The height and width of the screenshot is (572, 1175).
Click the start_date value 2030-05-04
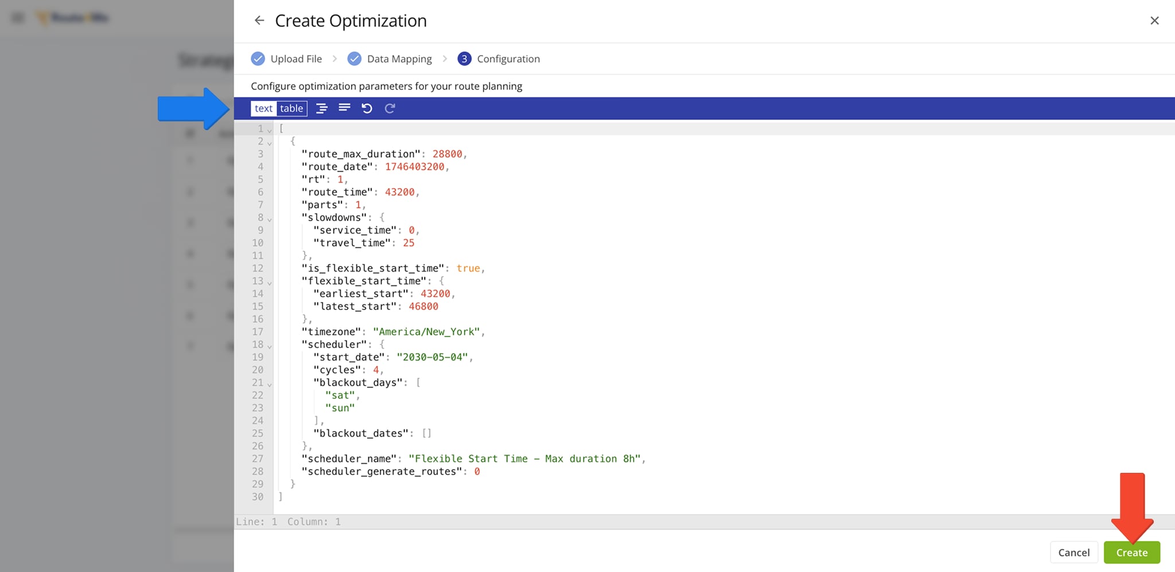(432, 357)
